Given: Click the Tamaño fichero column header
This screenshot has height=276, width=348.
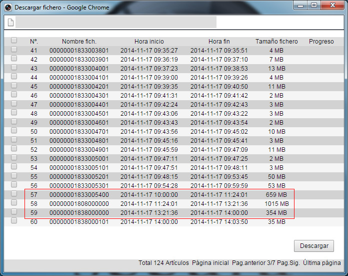Looking at the screenshot, I should [x=276, y=42].
